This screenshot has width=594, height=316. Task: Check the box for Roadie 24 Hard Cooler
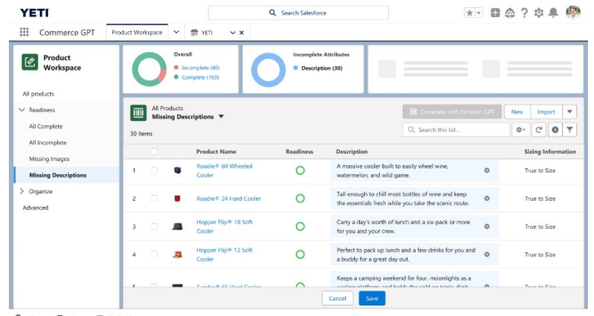pyautogui.click(x=154, y=198)
